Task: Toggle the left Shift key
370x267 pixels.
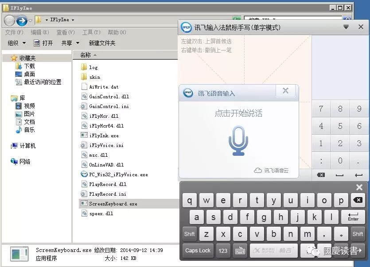Action: 189,234
